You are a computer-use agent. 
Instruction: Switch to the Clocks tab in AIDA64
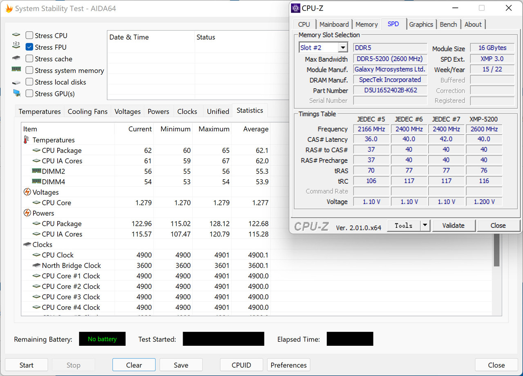(187, 111)
